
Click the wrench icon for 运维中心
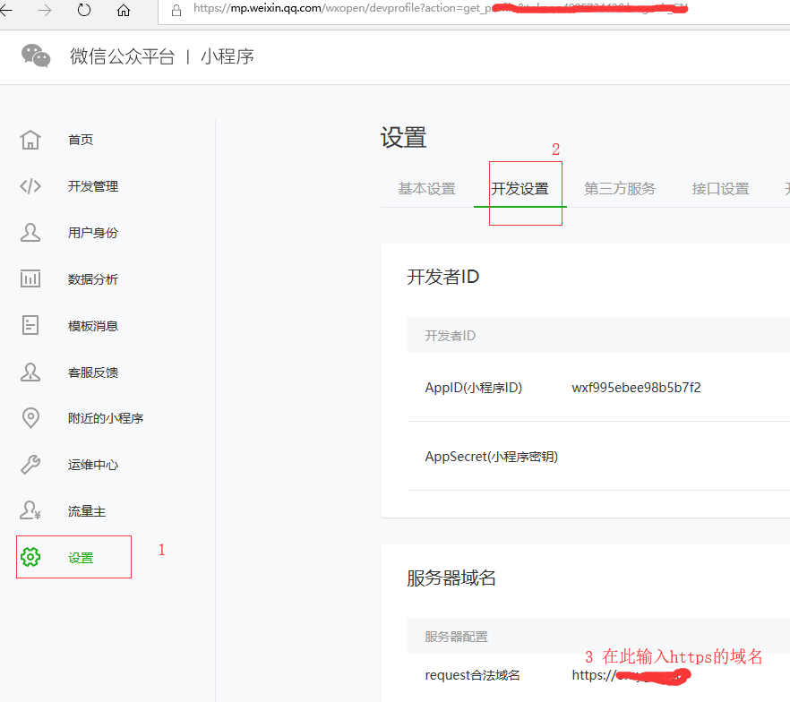click(30, 465)
